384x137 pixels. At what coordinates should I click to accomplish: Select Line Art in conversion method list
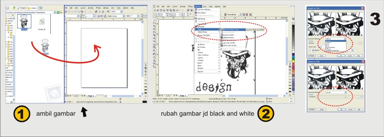[x=335, y=41]
